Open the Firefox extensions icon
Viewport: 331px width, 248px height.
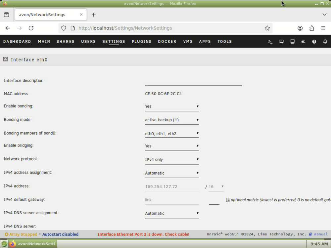[x=311, y=28]
